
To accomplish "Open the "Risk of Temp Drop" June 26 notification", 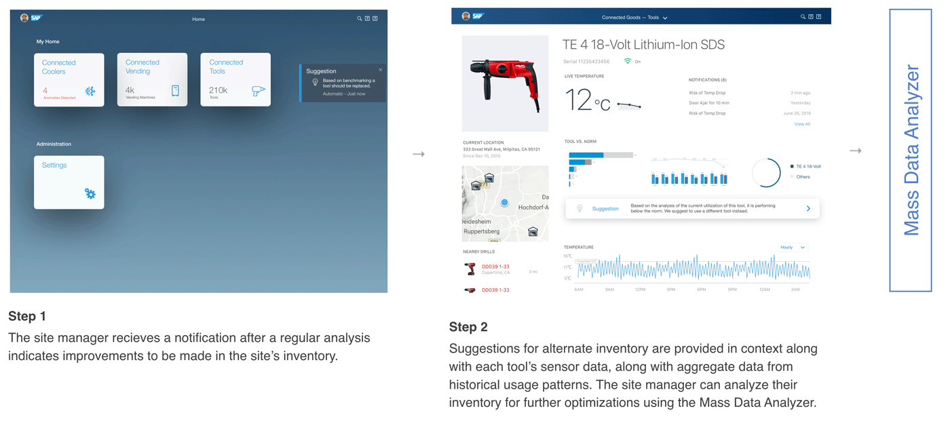I will click(749, 113).
